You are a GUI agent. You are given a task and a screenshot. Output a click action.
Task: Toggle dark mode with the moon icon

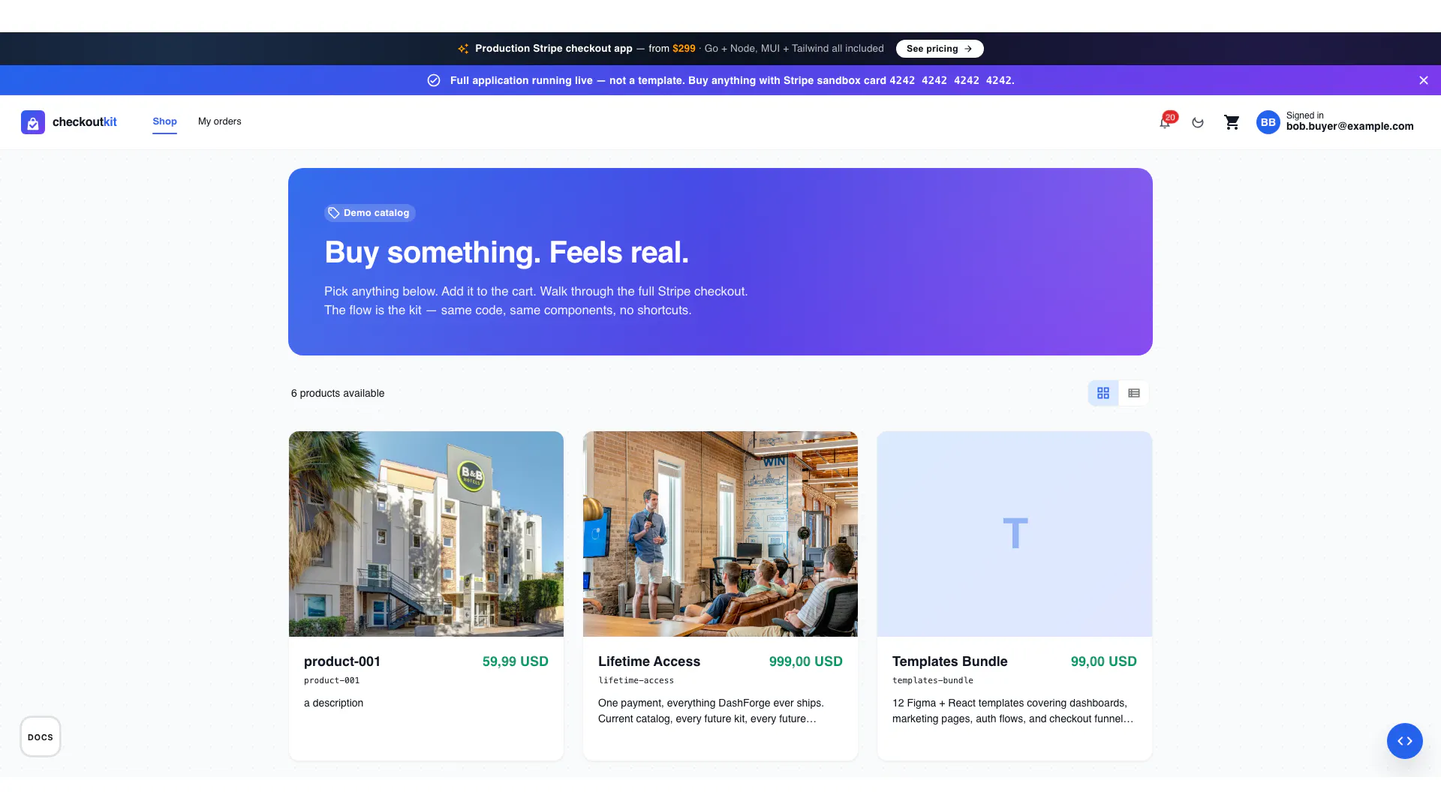1198,122
